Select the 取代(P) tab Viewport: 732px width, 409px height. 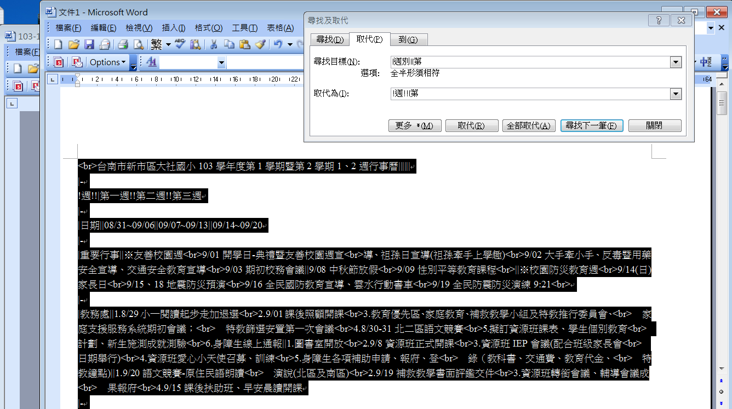(369, 39)
